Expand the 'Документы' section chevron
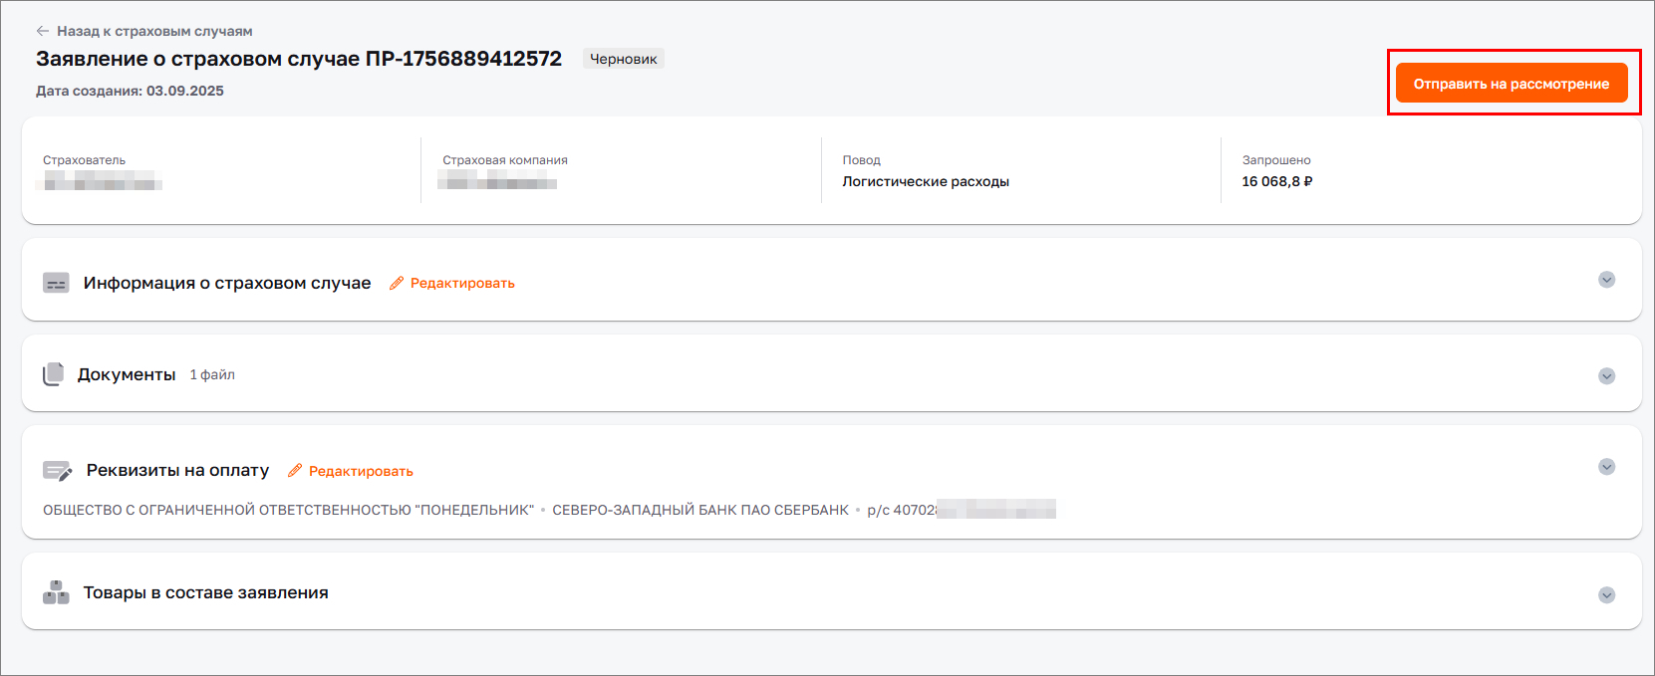This screenshot has width=1655, height=676. point(1607,376)
